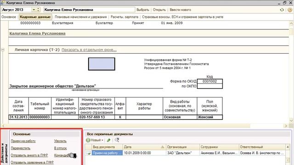
Task: Click the 31.12.2013 date cell
Action: [18, 117]
